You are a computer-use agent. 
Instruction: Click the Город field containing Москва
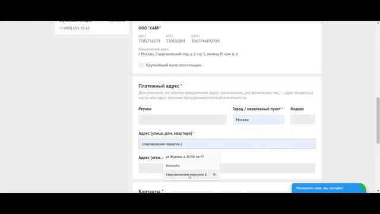[x=259, y=119]
